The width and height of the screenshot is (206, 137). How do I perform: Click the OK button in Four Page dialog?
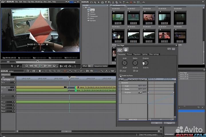pos(157,123)
